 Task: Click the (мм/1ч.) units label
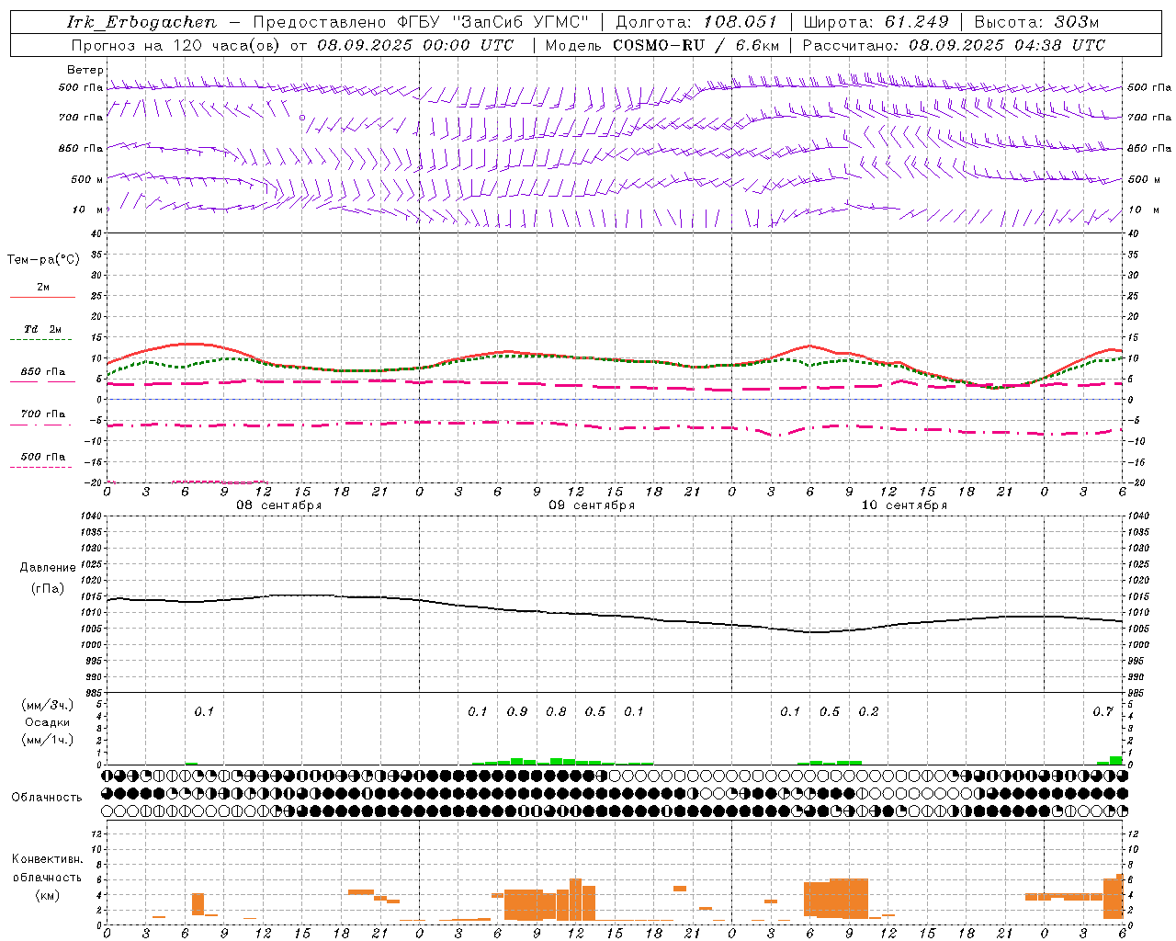48,740
